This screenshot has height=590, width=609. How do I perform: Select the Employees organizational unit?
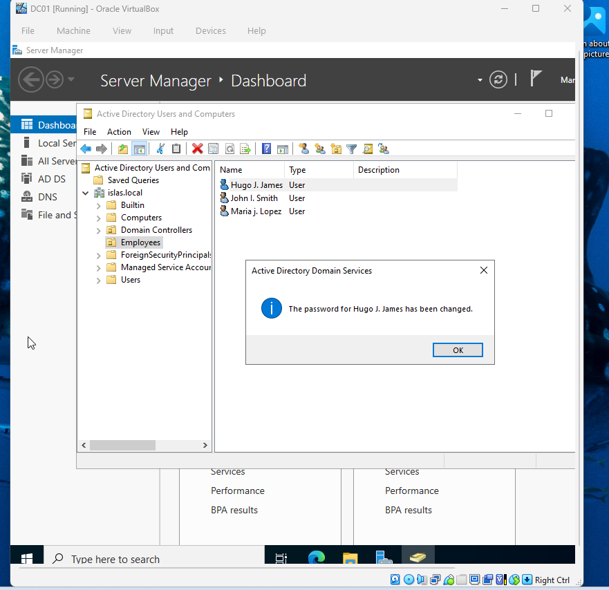pos(140,242)
